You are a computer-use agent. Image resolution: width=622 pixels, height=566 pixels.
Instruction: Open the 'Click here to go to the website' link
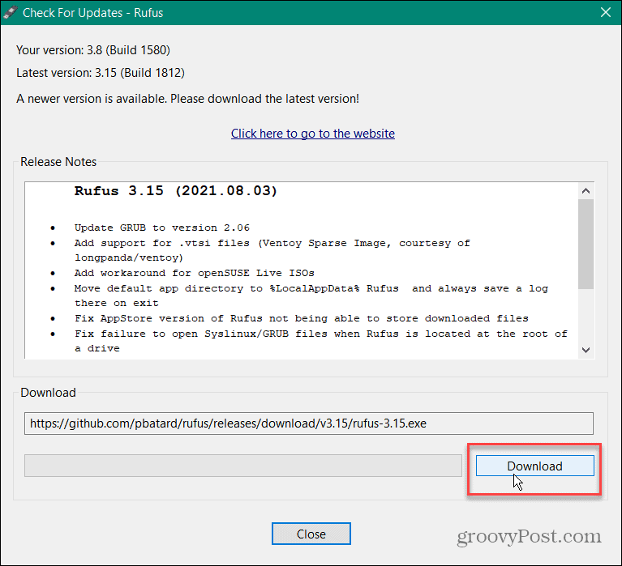[312, 134]
